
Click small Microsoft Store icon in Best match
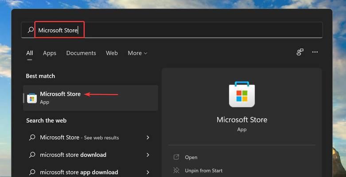tap(32, 98)
